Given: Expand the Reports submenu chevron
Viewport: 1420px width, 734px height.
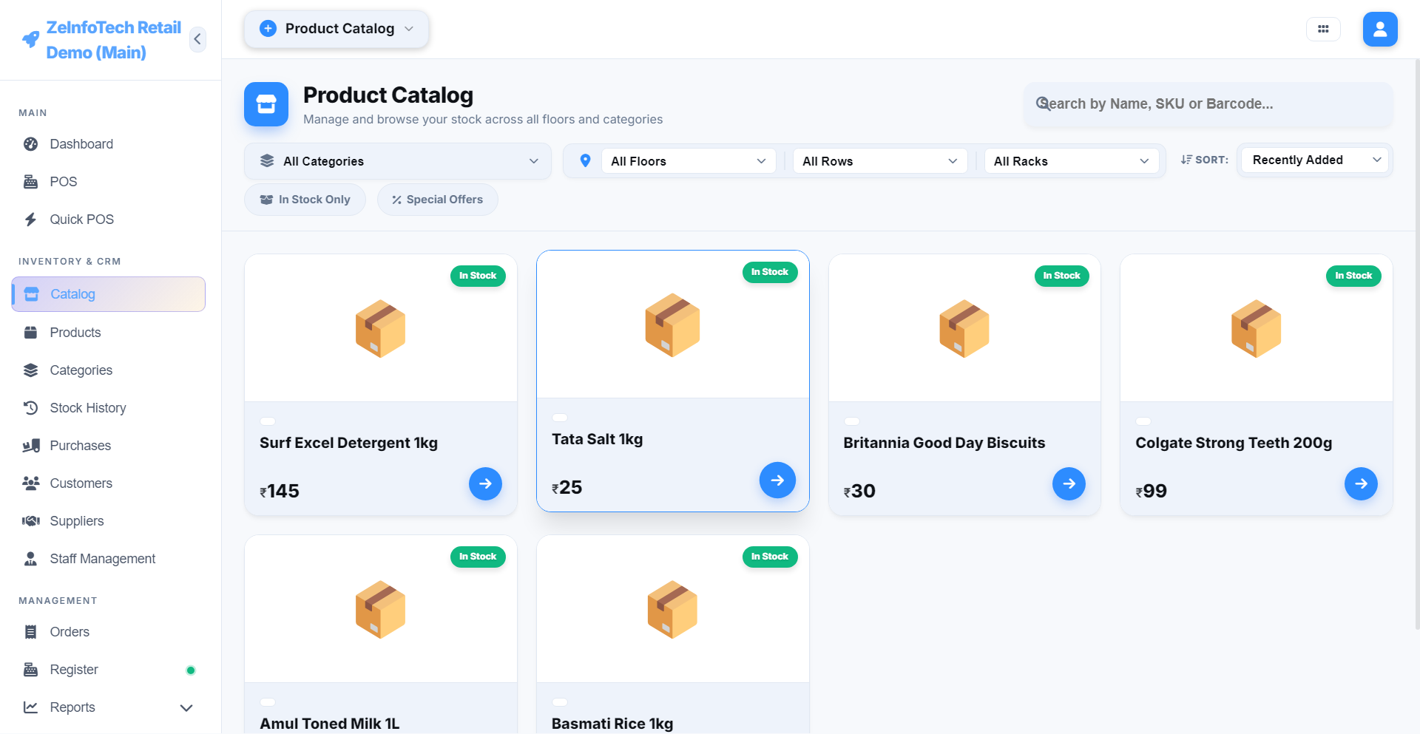Looking at the screenshot, I should point(186,708).
